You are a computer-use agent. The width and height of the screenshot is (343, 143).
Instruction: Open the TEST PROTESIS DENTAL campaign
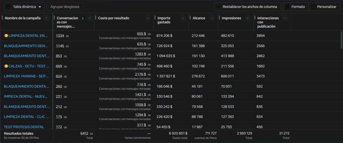24,127
